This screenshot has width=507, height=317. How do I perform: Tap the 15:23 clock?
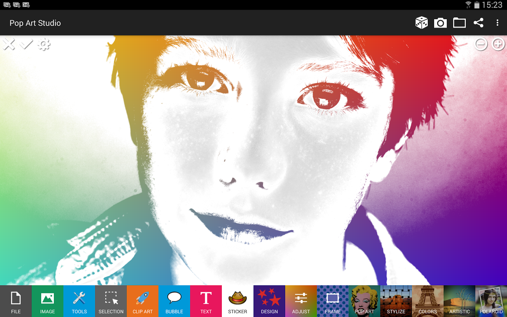[492, 5]
